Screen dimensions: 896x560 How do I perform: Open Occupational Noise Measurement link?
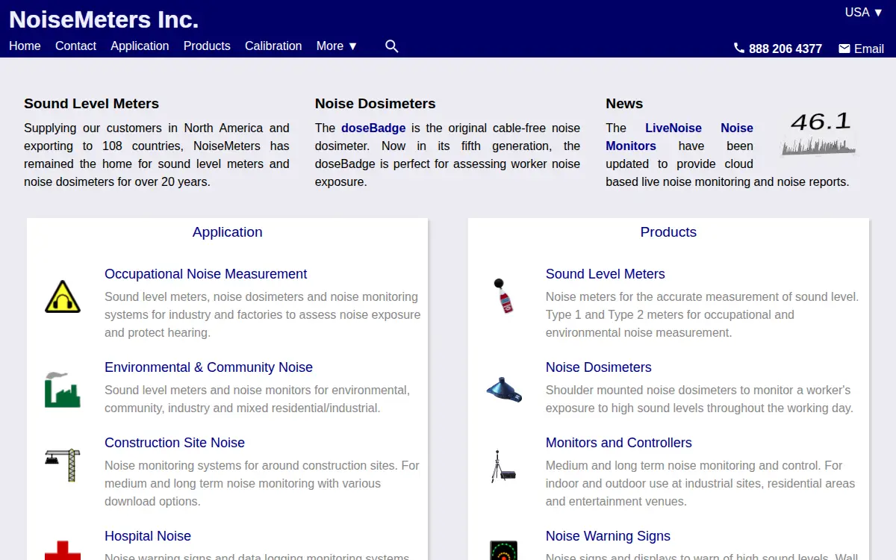(x=205, y=274)
